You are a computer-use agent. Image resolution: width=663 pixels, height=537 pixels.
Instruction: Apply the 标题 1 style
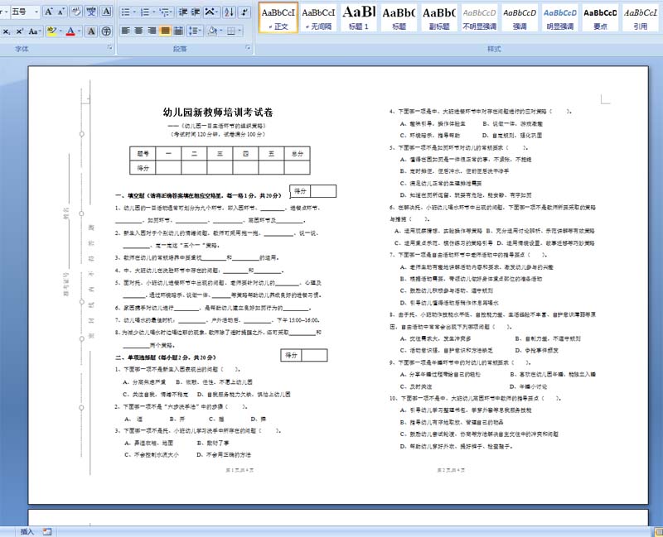pyautogui.click(x=359, y=18)
